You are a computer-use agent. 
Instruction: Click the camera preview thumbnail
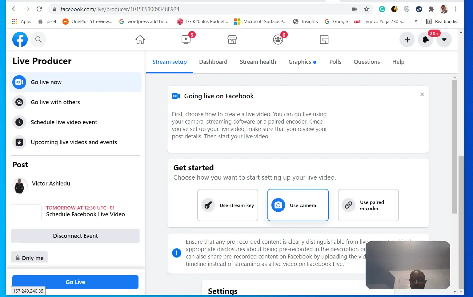pyautogui.click(x=408, y=265)
